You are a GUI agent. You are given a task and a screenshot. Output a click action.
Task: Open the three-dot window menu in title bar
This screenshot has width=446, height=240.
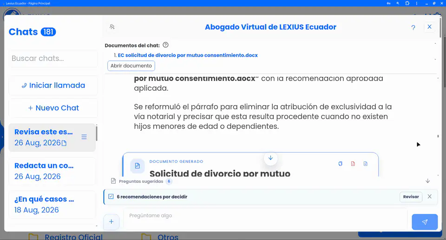[416, 3]
